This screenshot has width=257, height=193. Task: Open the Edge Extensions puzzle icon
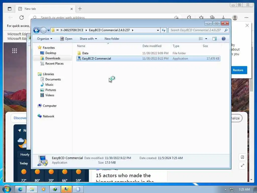pyautogui.click(x=189, y=17)
